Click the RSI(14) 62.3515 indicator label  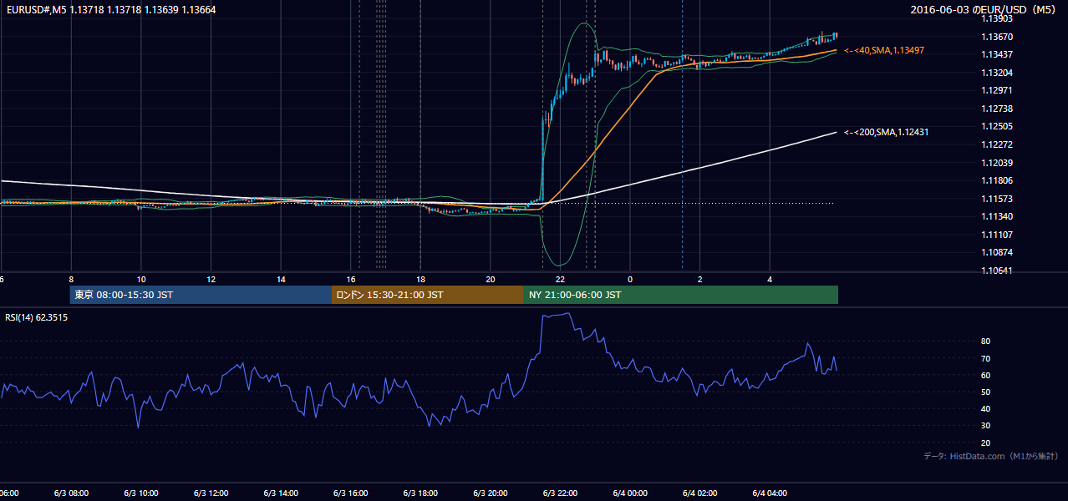point(37,317)
